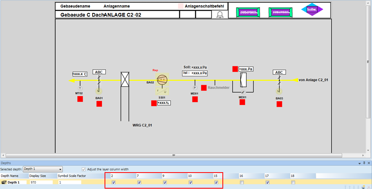Click the red Rauchmelder status square
The height and width of the screenshot is (189, 372).
coord(204,88)
